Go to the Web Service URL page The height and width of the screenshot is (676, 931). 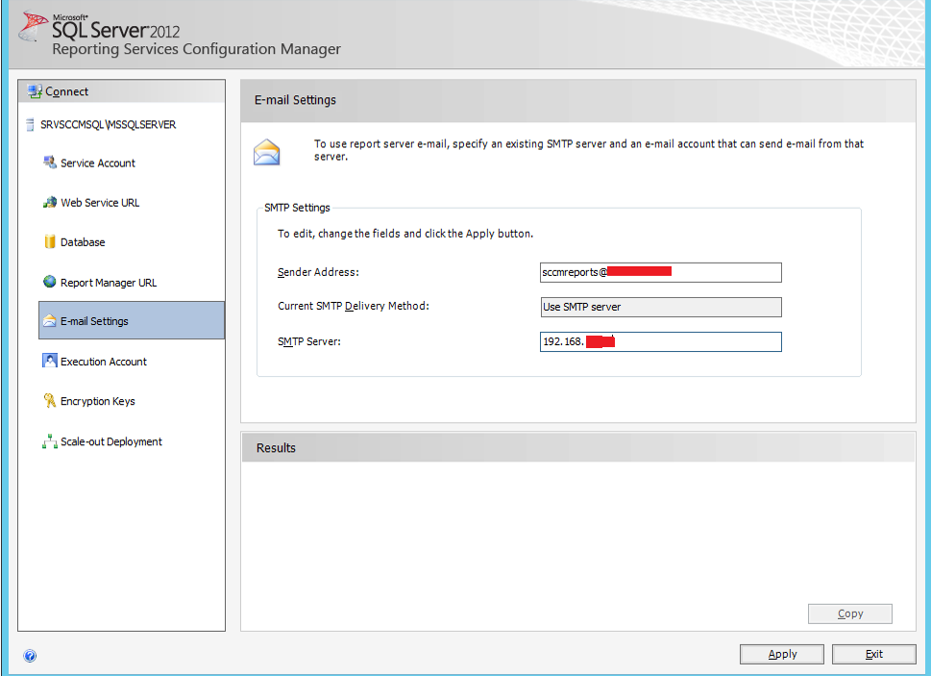[x=100, y=203]
